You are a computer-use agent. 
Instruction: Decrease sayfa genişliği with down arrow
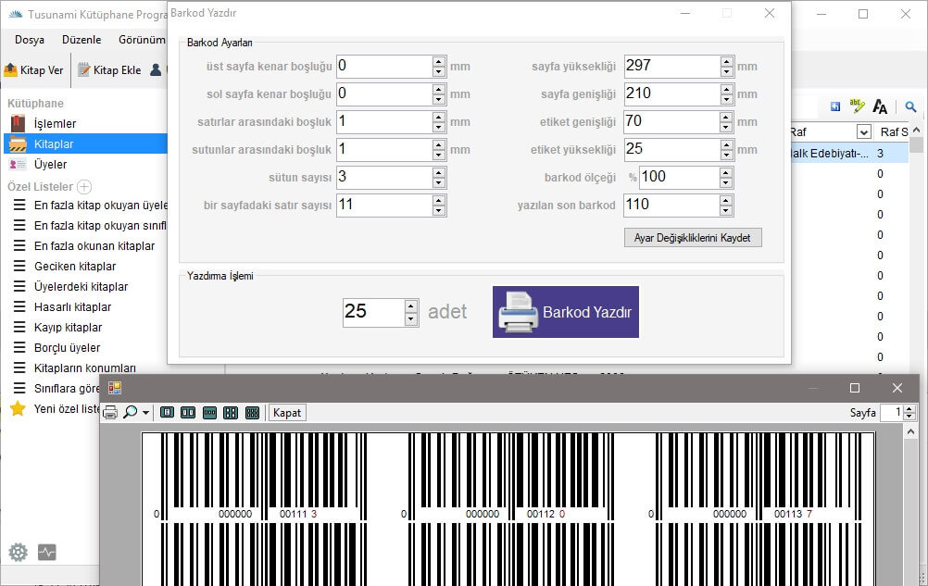click(x=727, y=99)
